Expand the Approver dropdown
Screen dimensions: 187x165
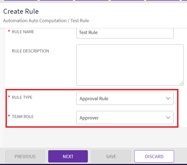point(124,118)
